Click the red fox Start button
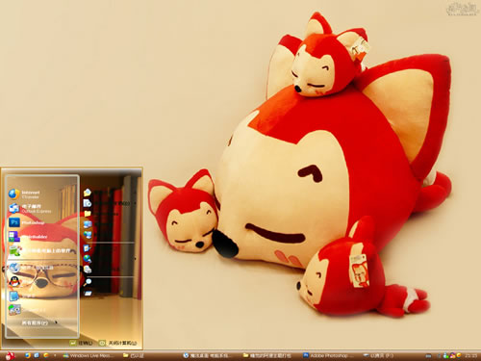 10,355
